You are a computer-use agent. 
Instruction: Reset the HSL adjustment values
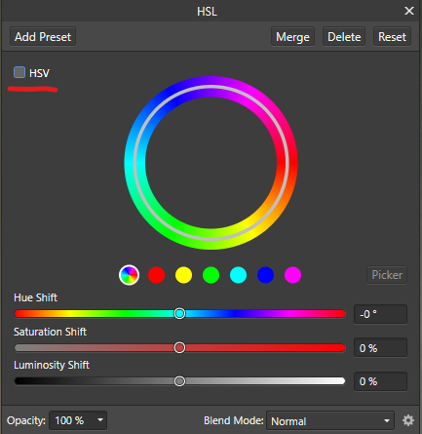[x=392, y=37]
